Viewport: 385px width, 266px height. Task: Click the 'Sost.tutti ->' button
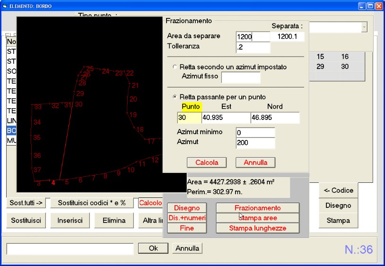[x=26, y=203]
